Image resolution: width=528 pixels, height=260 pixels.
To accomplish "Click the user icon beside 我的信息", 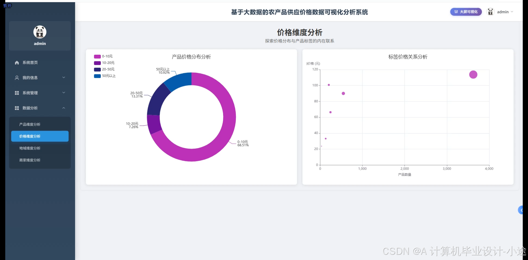I will [17, 78].
